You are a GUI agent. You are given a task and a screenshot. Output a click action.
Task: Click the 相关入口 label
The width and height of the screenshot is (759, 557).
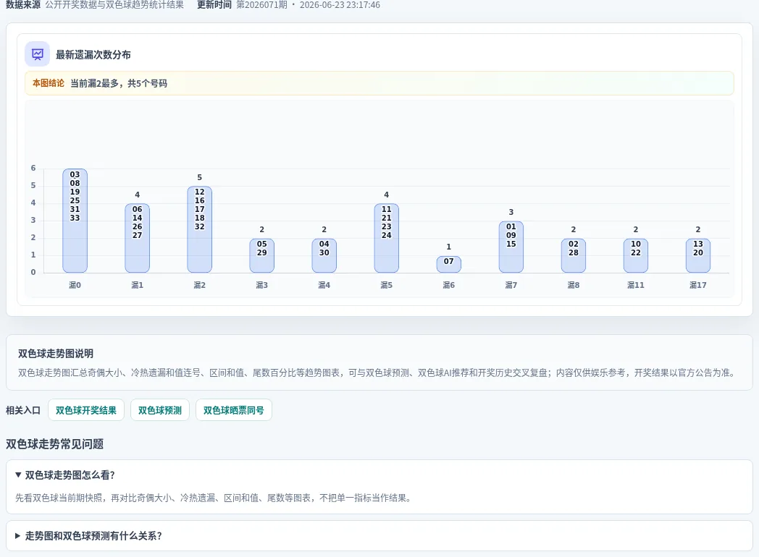(x=23, y=410)
